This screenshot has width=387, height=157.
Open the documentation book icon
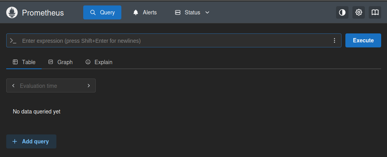[375, 12]
